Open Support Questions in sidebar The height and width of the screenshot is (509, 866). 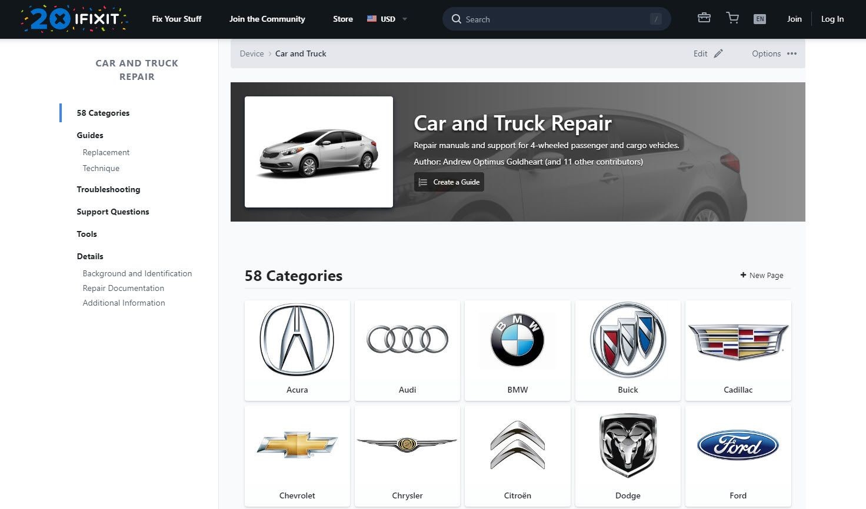(113, 212)
